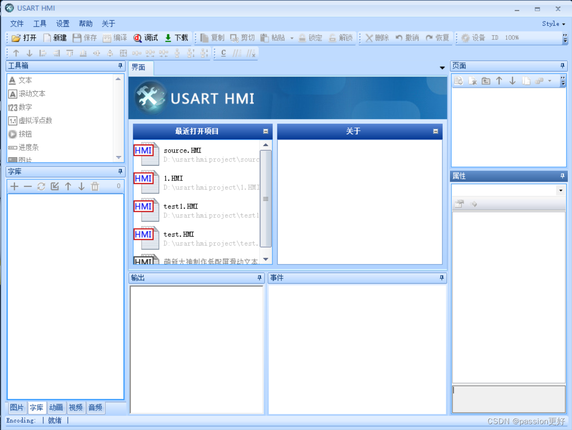The height and width of the screenshot is (430, 572).
Task: Click the 恢复 redo icon
Action: click(429, 38)
